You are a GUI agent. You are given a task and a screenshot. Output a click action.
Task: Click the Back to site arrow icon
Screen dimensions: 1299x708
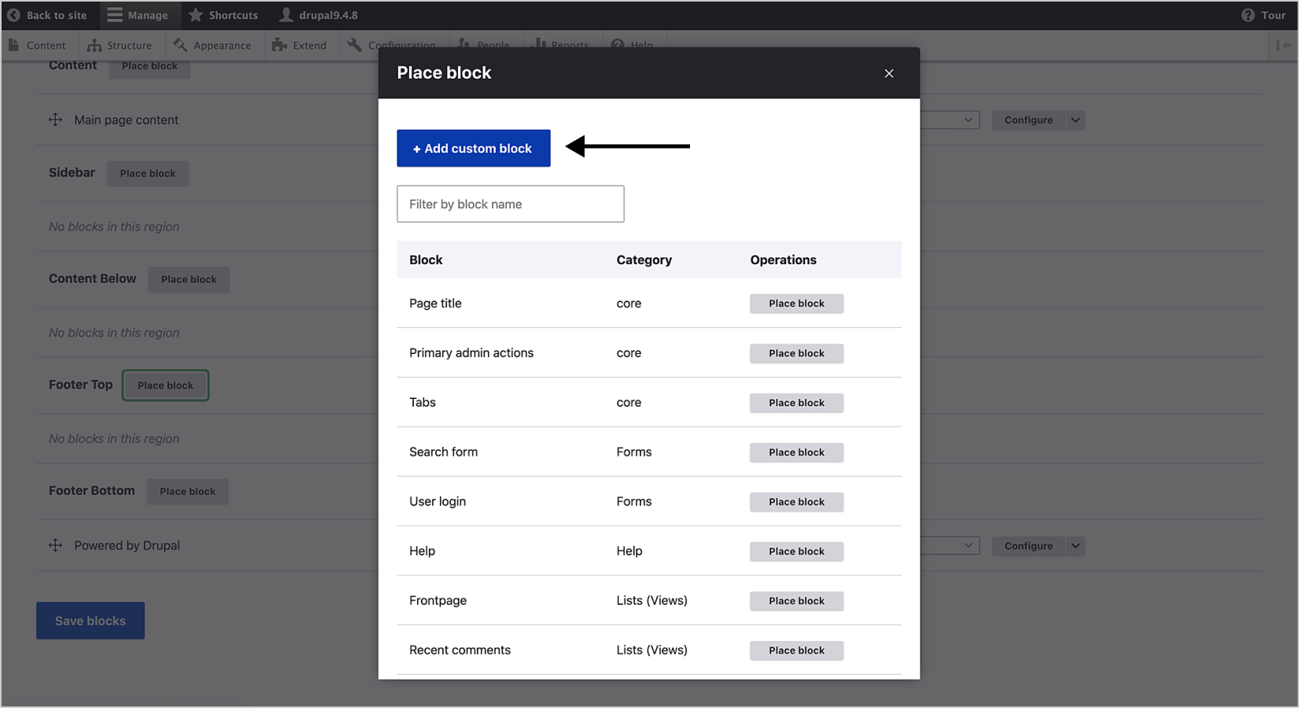click(13, 15)
